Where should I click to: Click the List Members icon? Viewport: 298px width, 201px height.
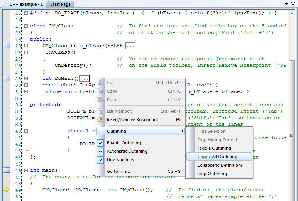click(x=100, y=111)
